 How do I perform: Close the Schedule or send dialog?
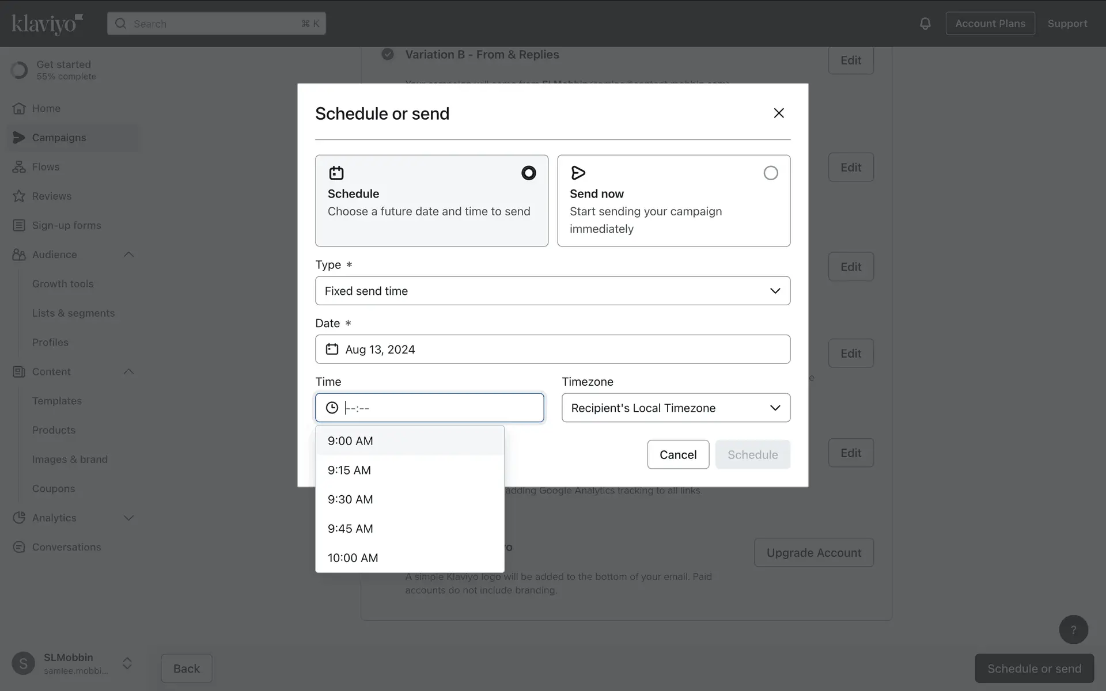[779, 113]
